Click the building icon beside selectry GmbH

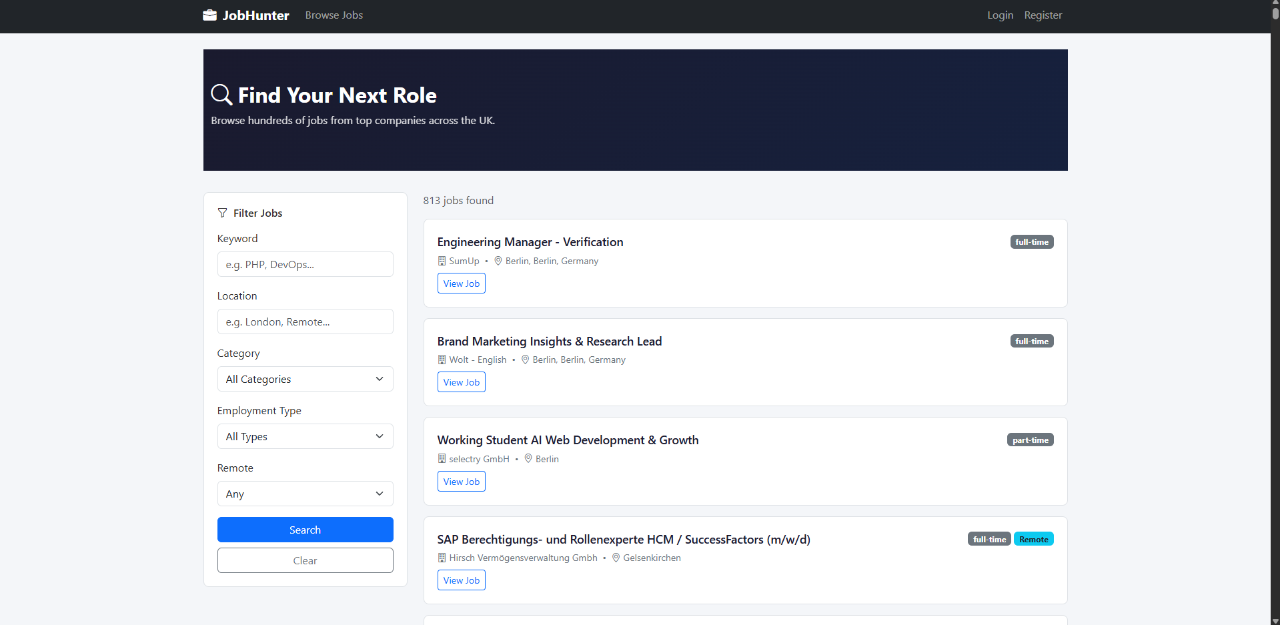[x=442, y=459]
